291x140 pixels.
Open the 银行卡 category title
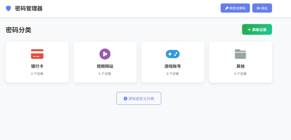click(37, 66)
